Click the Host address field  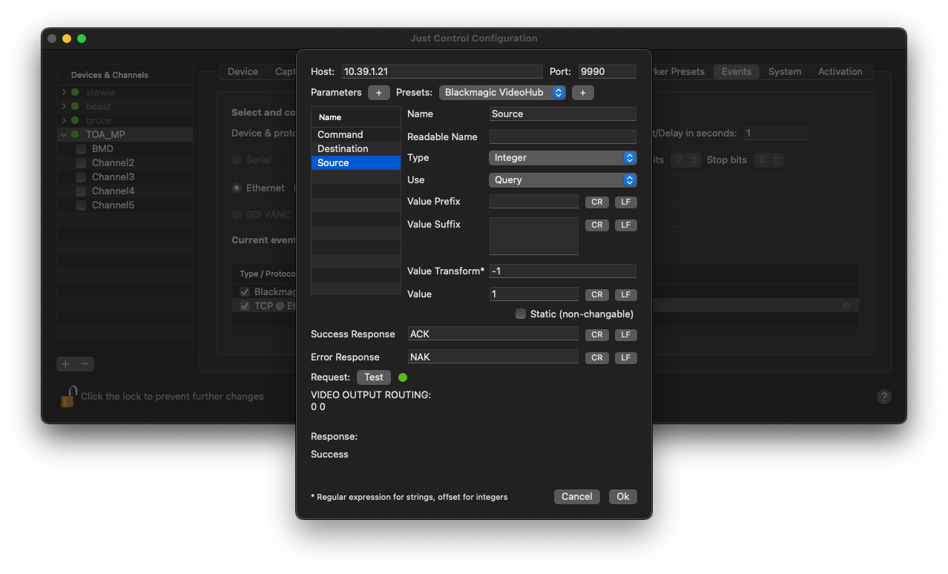[442, 72]
